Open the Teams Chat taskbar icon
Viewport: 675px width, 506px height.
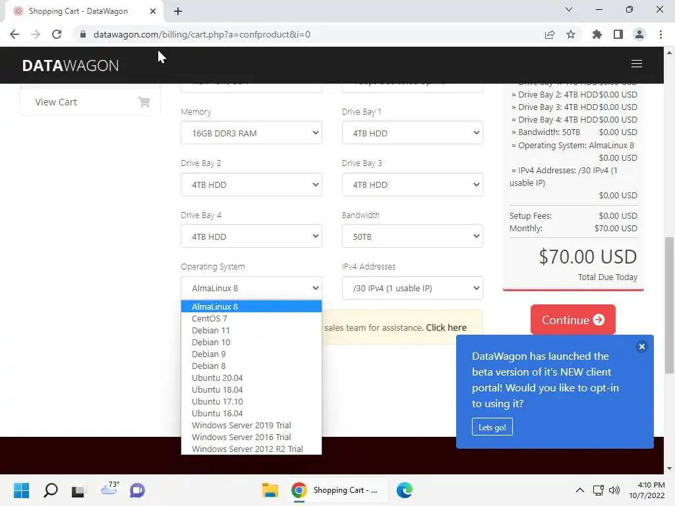pyautogui.click(x=137, y=490)
